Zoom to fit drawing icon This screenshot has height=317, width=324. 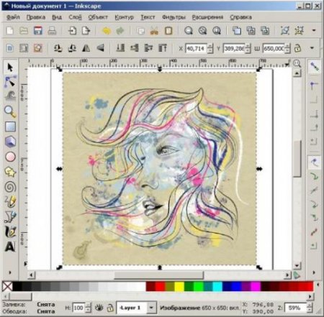(202, 31)
